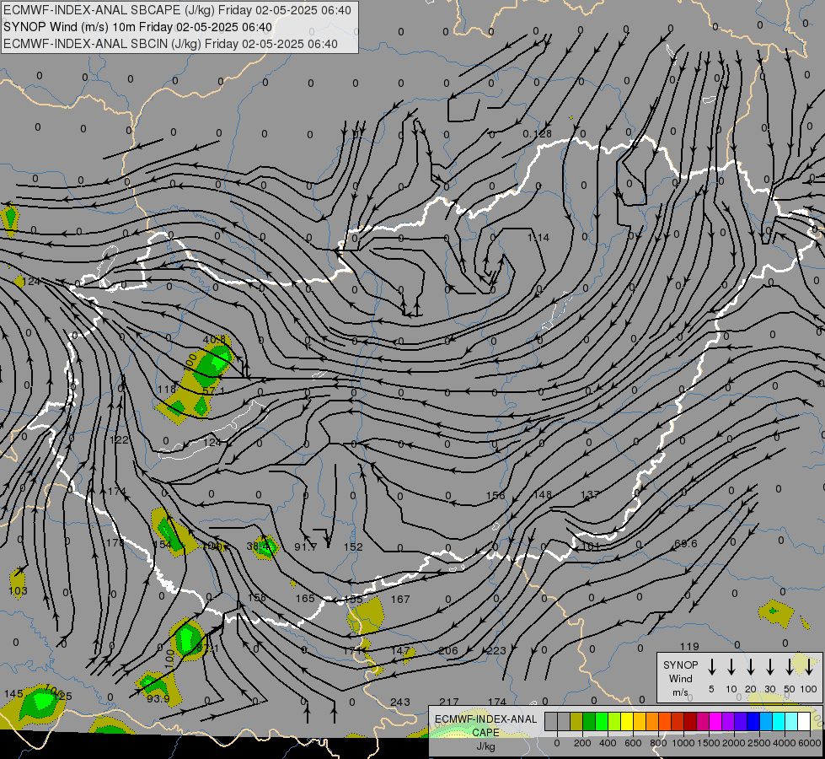The width and height of the screenshot is (825, 759).
Task: Click the 152 value on the map
Action: [x=353, y=546]
